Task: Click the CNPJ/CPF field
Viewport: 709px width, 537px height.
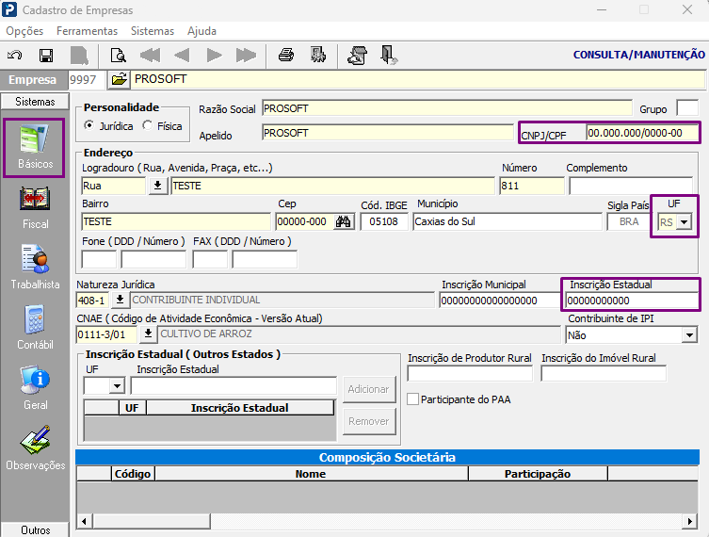Action: 642,133
